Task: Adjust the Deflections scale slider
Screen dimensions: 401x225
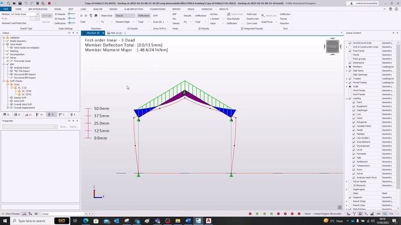Action: coord(71,23)
